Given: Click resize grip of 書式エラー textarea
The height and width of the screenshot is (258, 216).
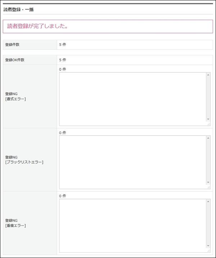Looking at the screenshot, I should (208, 124).
